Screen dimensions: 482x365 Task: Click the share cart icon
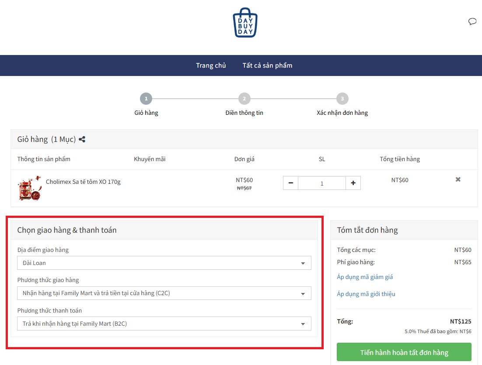pos(82,140)
